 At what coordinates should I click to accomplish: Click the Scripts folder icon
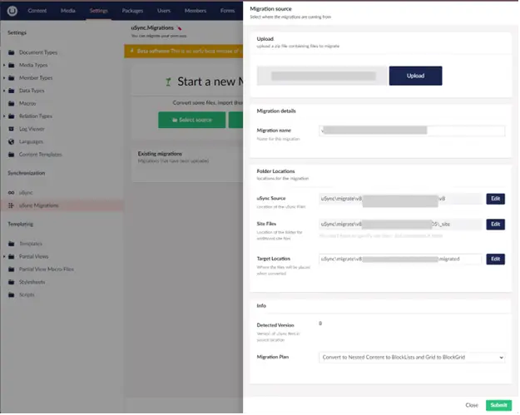(12, 295)
